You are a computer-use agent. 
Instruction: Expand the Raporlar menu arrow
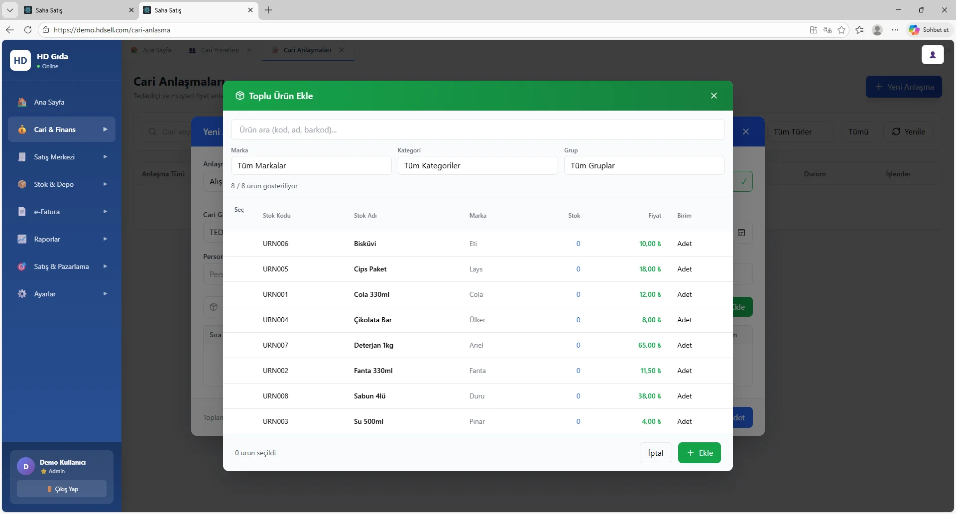pos(105,239)
